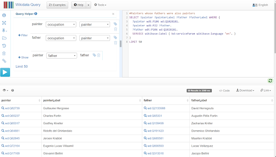Viewport: 276px width, 157px height.
Task: Run the query with play button
Action: point(5,72)
